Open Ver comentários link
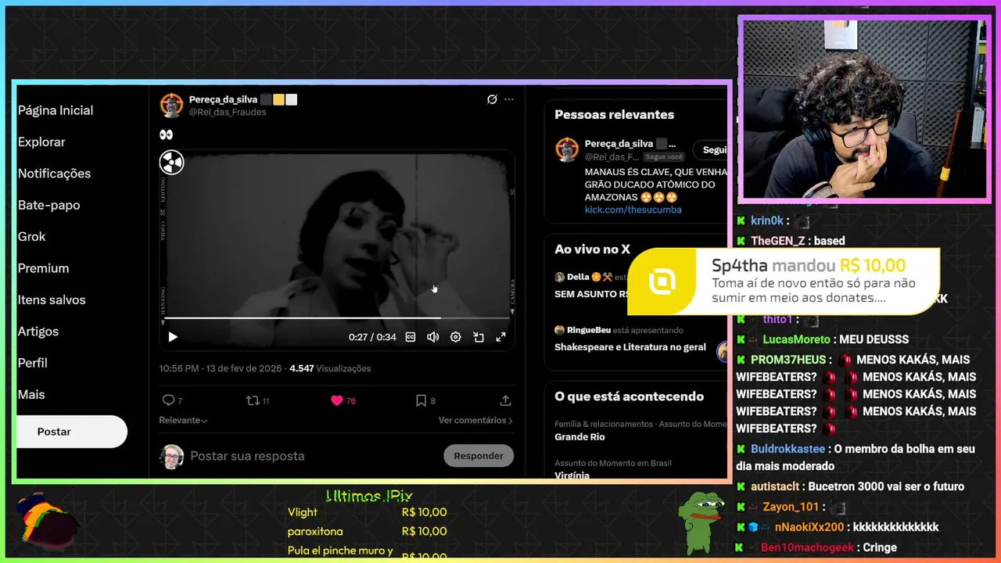 pos(475,420)
